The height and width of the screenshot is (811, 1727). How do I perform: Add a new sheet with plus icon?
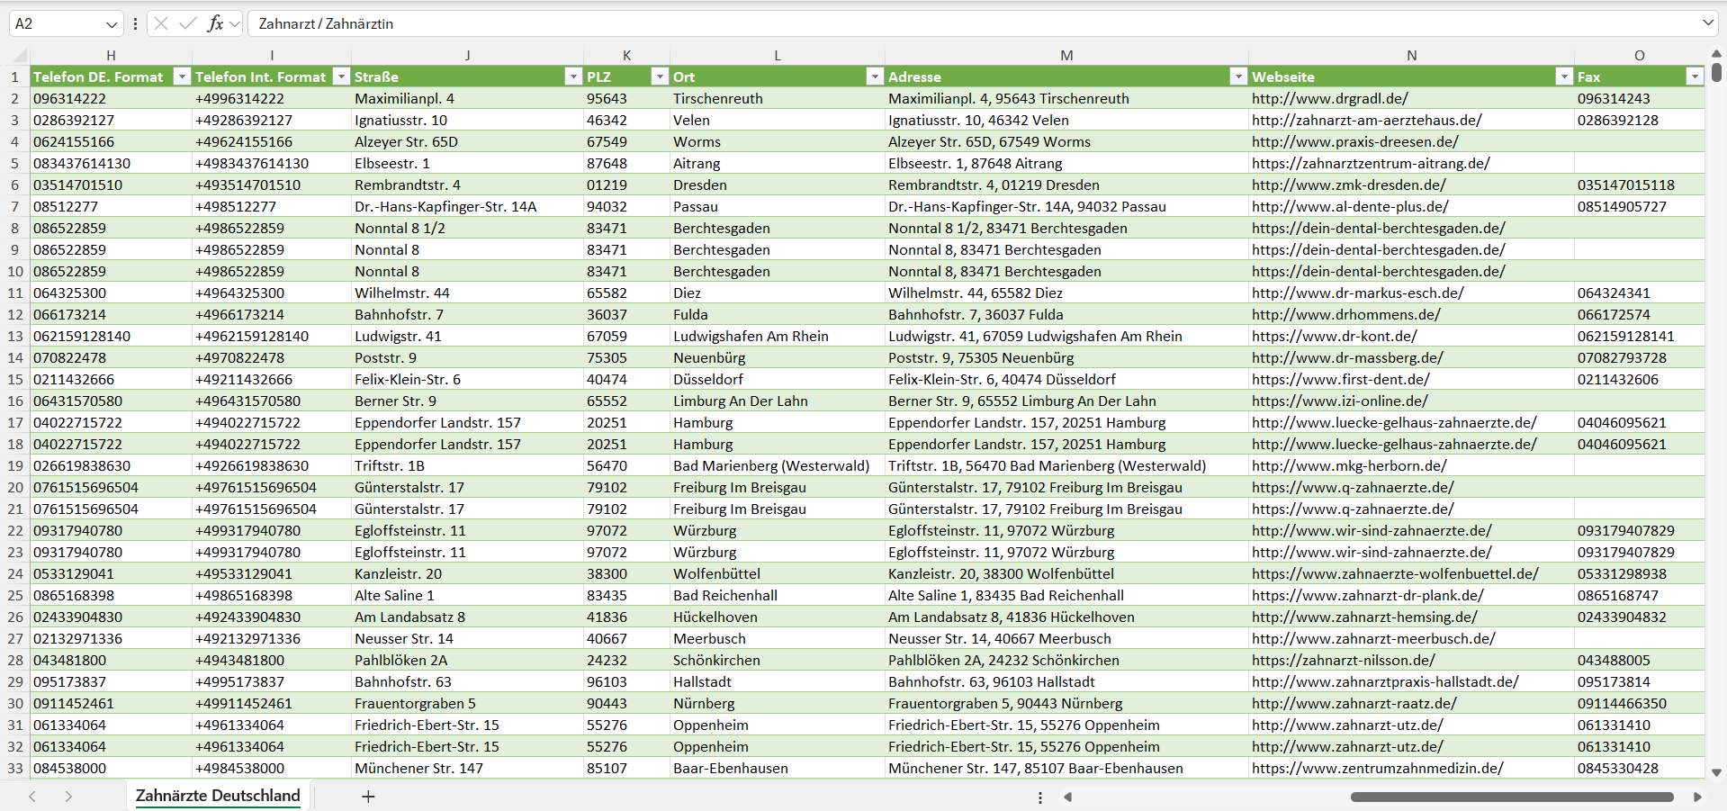coord(368,797)
